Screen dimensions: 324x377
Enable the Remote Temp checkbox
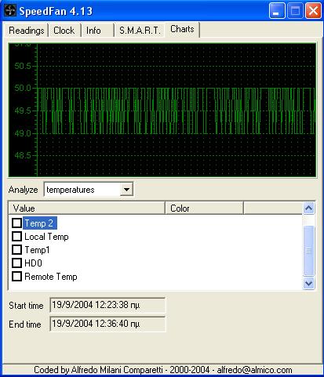(x=17, y=277)
